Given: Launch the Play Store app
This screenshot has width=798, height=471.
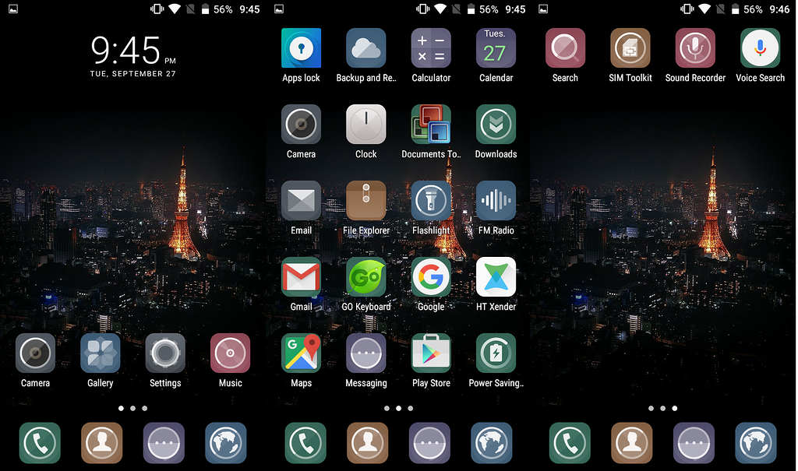Looking at the screenshot, I should click(x=431, y=353).
